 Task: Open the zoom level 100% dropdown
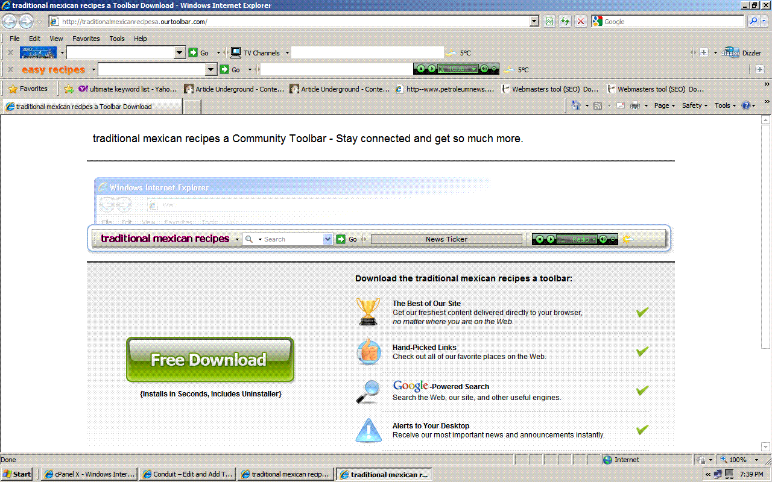click(757, 460)
